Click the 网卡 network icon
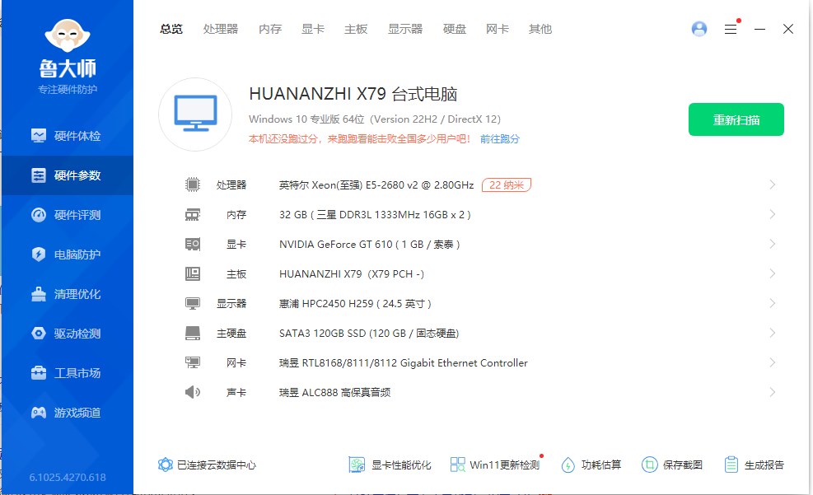Viewport: 813px width, 495px height. pos(193,363)
